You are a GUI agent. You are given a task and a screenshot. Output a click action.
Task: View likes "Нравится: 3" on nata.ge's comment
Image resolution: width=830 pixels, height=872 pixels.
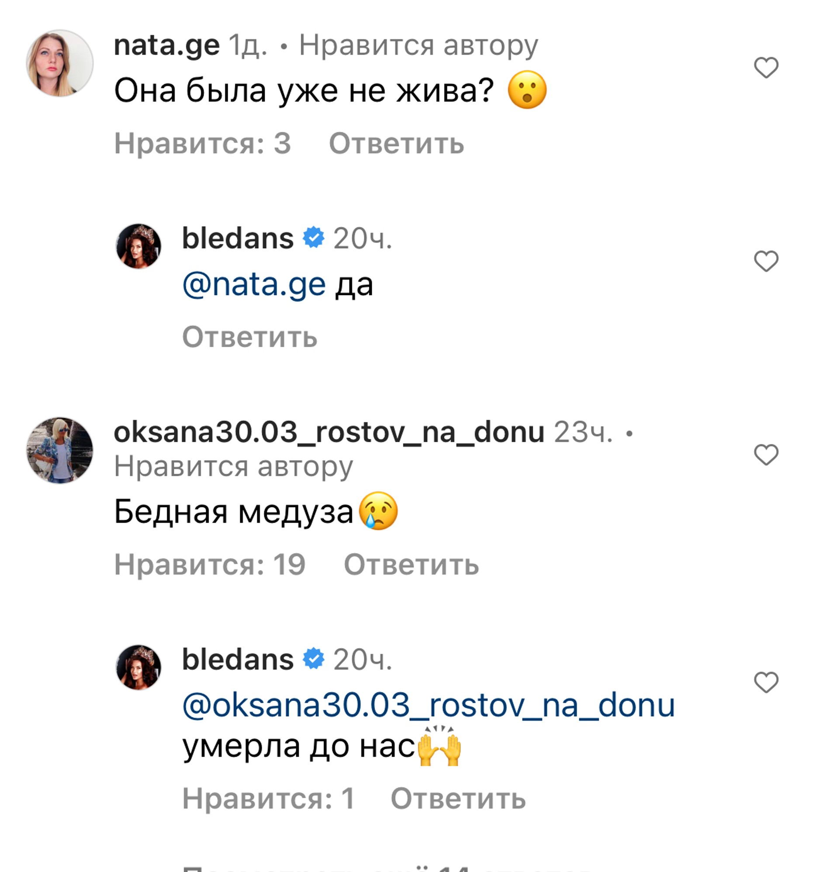point(203,144)
